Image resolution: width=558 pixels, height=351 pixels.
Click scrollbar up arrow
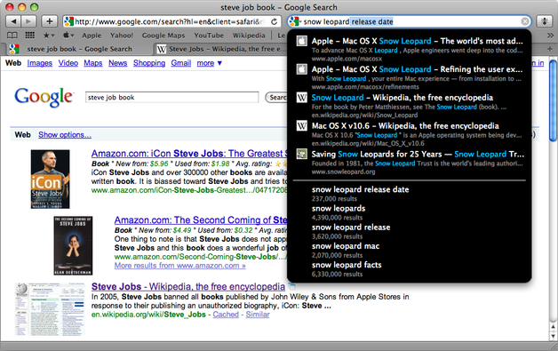[553, 326]
